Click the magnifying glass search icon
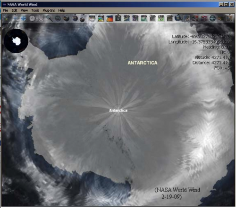The width and height of the screenshot is (236, 208). [x=49, y=18]
